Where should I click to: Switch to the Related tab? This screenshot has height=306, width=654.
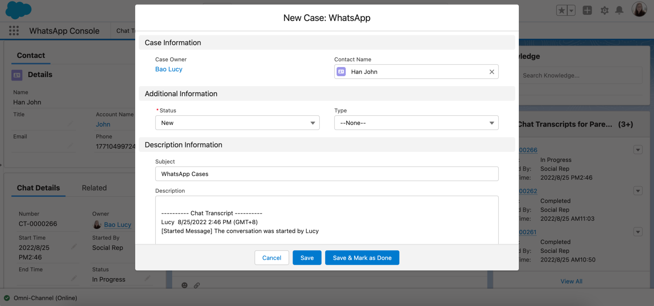(94, 188)
